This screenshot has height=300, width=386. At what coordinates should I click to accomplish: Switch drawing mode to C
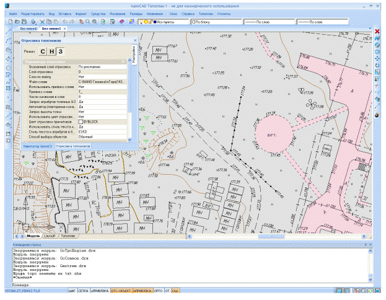click(x=43, y=51)
